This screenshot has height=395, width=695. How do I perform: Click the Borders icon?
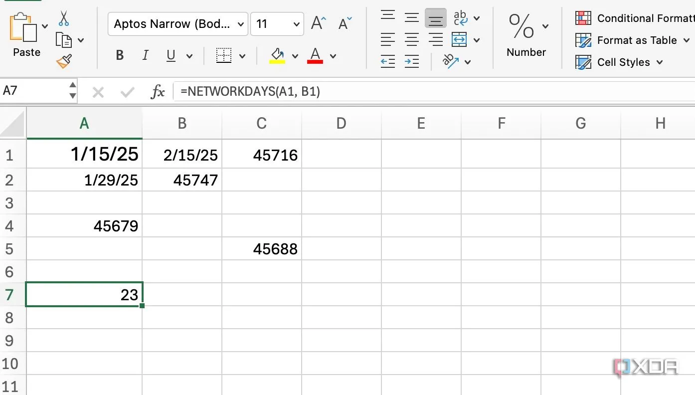224,55
